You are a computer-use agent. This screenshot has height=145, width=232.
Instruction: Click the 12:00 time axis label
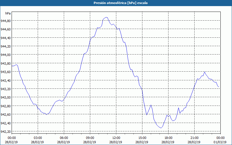pos(116,138)
